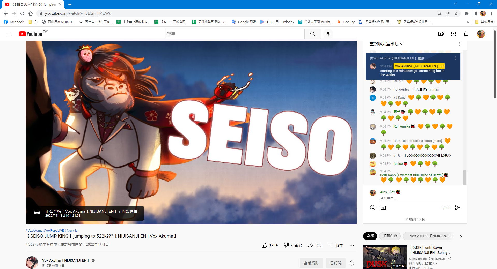Open the #VoxAkuma hashtag link
This screenshot has height=269, width=497.
(34, 231)
